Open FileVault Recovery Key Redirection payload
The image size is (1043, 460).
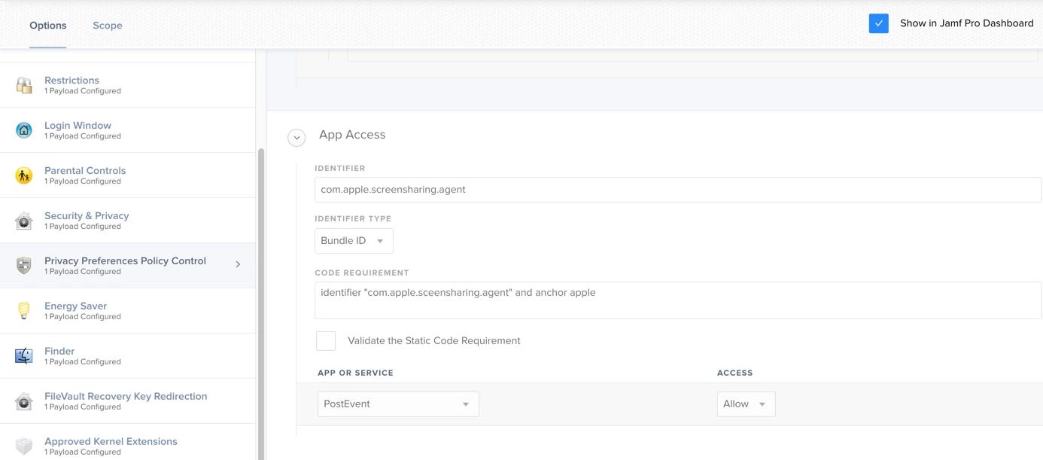128,401
